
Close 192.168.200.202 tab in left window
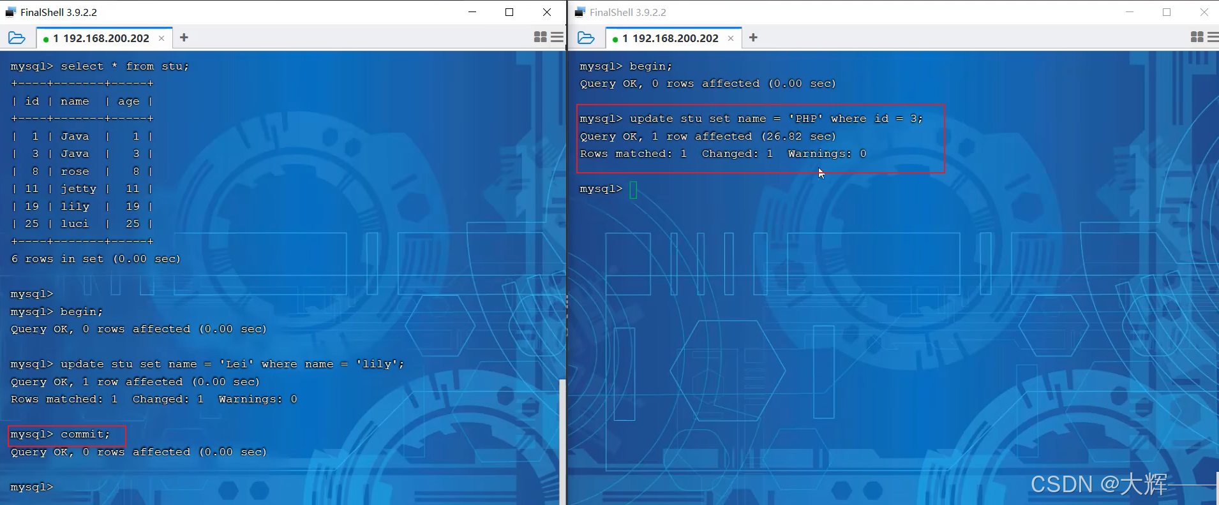[161, 38]
